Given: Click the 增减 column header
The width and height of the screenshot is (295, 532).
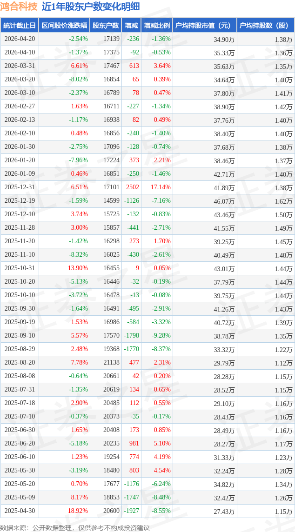Looking at the screenshot, I should (131, 26).
